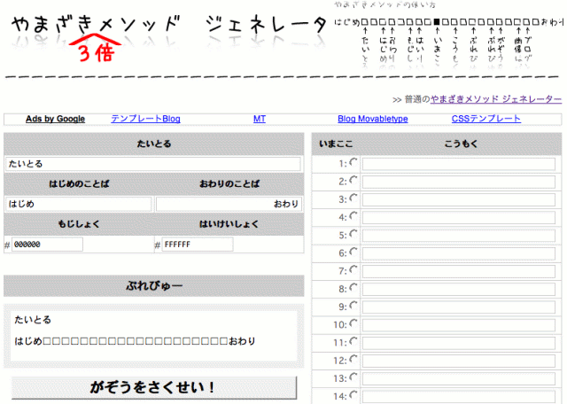Click the はいけいしょく color code field
This screenshot has width=567, height=404.
[197, 245]
